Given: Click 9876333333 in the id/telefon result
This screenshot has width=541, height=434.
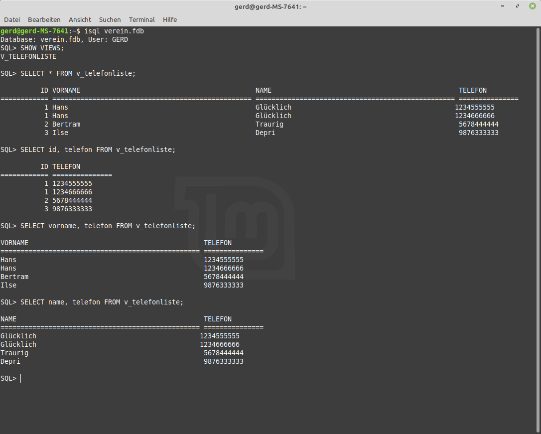Looking at the screenshot, I should click(72, 209).
